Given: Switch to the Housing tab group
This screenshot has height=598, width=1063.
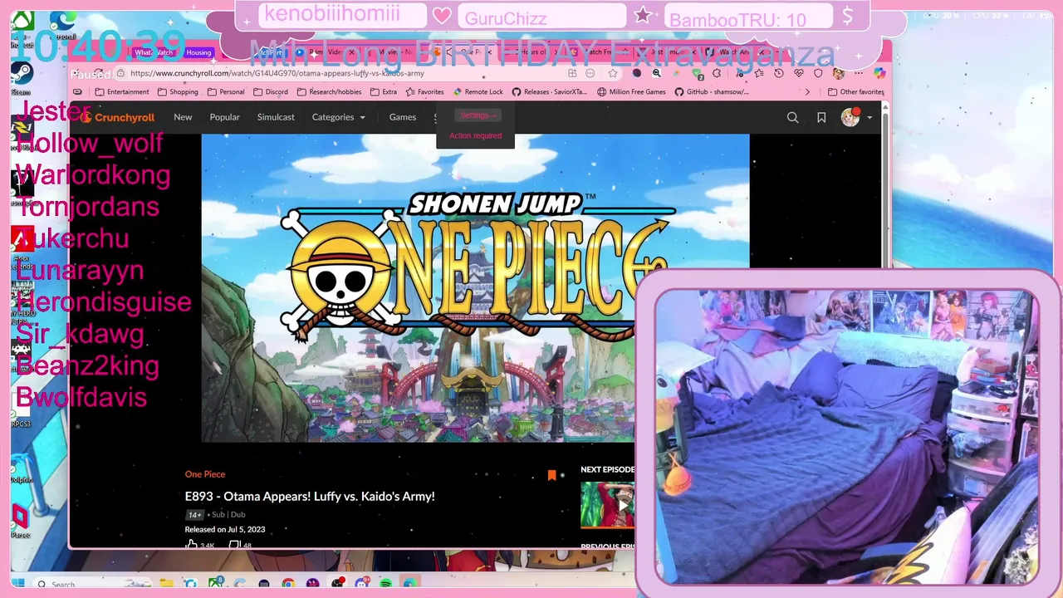Looking at the screenshot, I should [198, 52].
